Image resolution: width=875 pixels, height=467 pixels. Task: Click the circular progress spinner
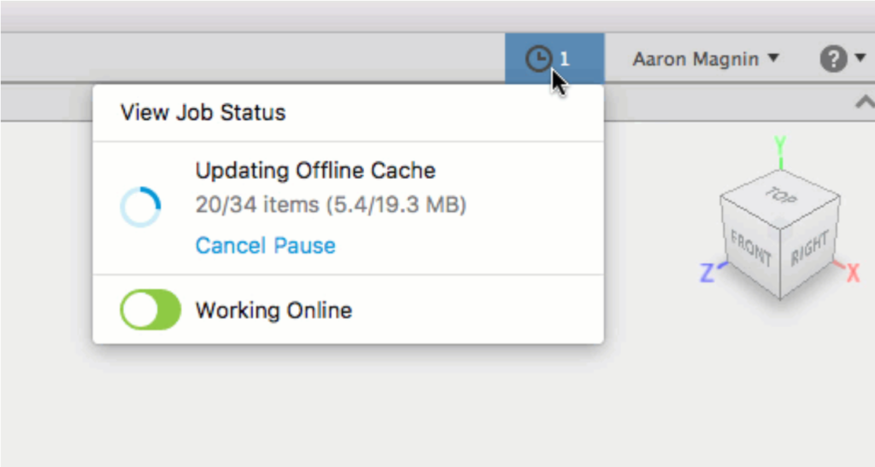(140, 207)
